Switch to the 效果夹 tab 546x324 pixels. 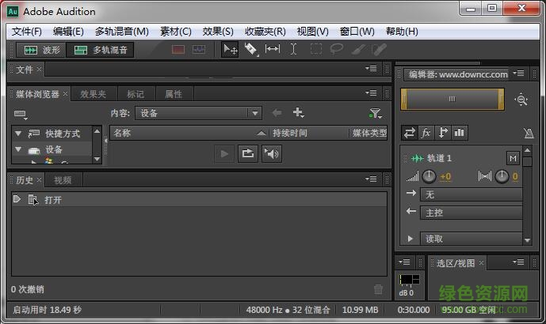point(93,94)
